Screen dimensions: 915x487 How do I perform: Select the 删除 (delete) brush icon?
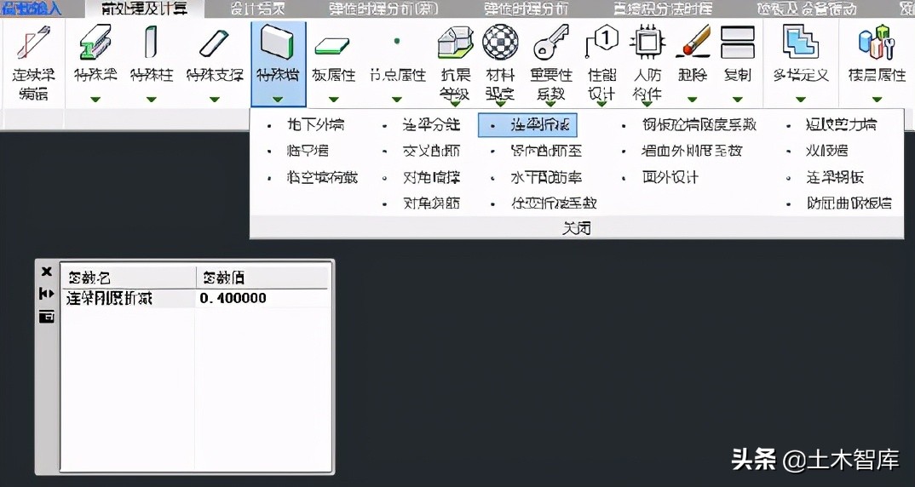[693, 43]
